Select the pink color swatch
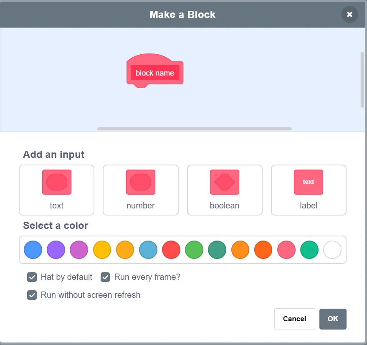The width and height of the screenshot is (367, 345). (x=286, y=250)
